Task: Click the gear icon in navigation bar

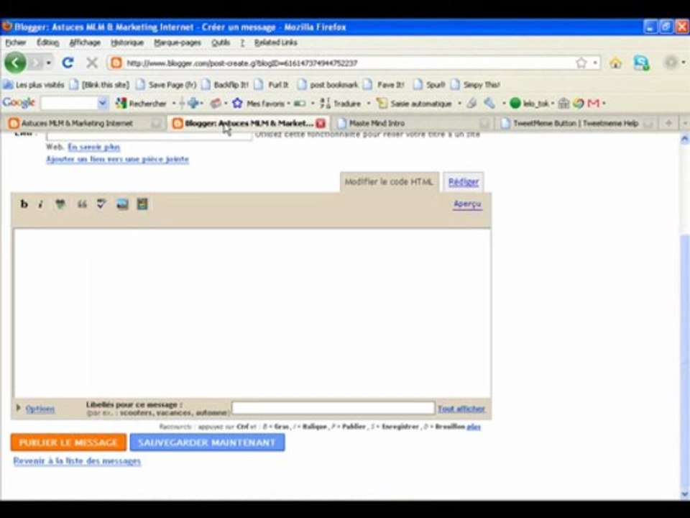Action: pyautogui.click(x=671, y=63)
